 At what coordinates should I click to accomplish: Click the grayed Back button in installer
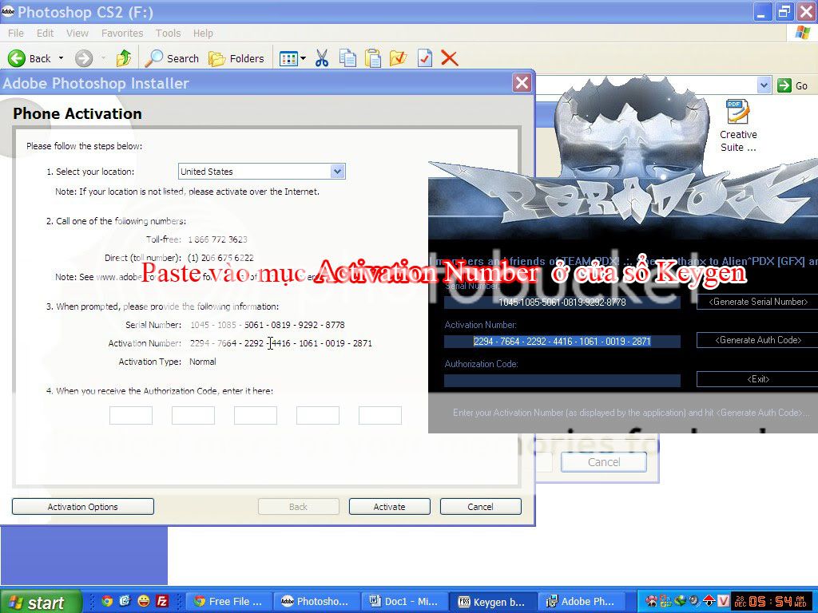[x=299, y=507]
